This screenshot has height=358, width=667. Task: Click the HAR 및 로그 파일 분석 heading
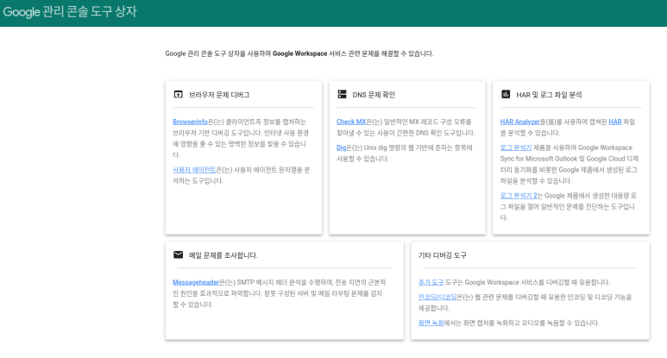coord(549,95)
